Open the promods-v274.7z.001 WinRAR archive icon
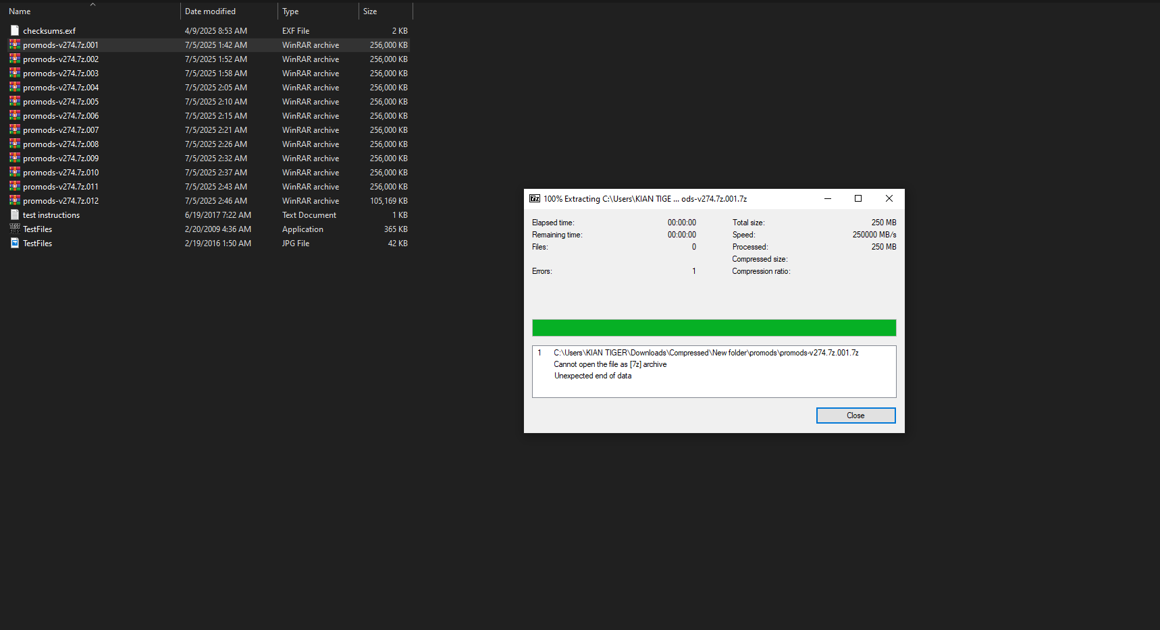This screenshot has height=630, width=1160. click(x=14, y=45)
